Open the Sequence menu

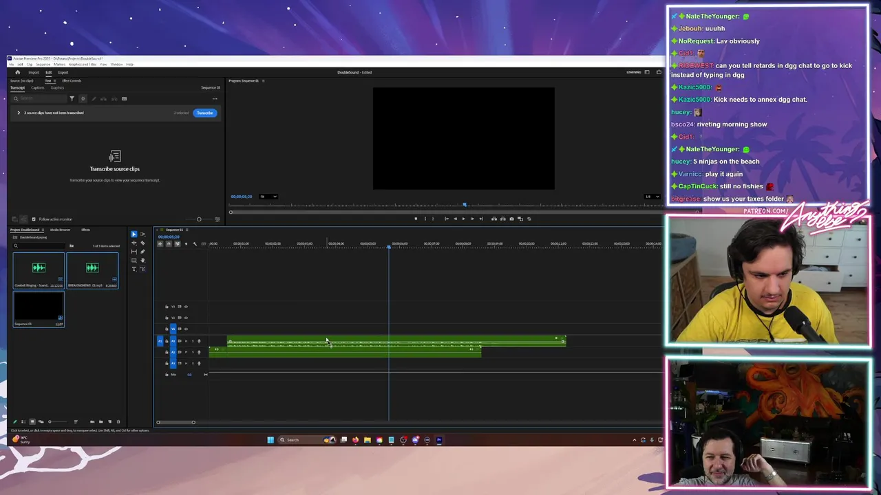click(x=43, y=64)
